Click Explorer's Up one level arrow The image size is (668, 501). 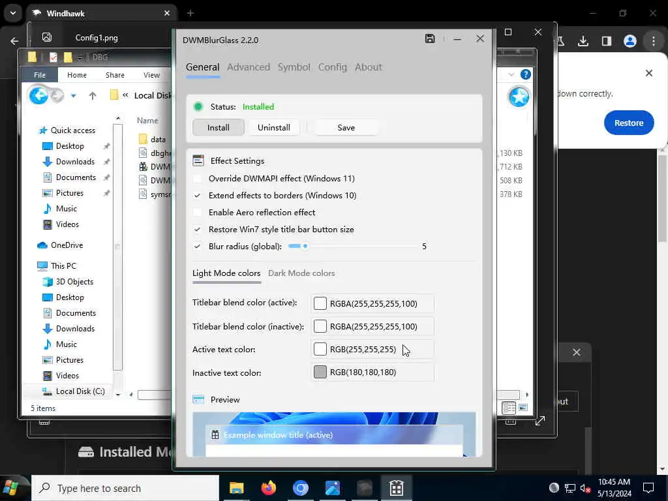click(93, 96)
